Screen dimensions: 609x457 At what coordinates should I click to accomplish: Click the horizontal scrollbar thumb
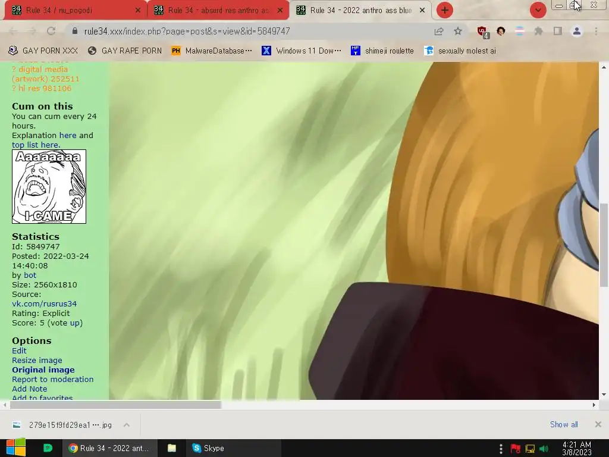(x=115, y=405)
